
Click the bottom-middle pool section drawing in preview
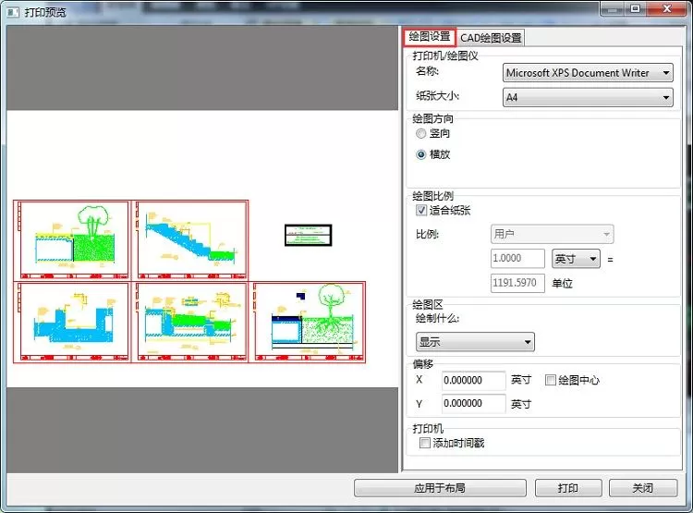(x=191, y=322)
